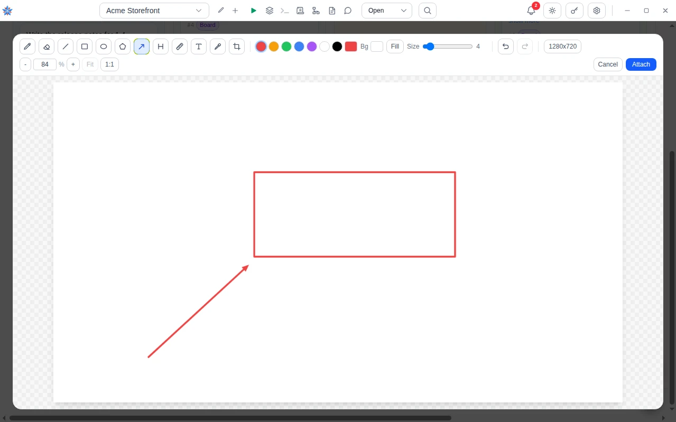The image size is (676, 422).
Task: Click the minus zoom-out button
Action: point(25,64)
